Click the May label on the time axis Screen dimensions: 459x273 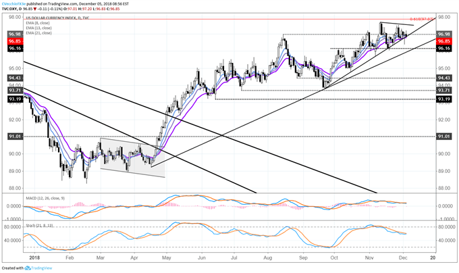point(166,257)
